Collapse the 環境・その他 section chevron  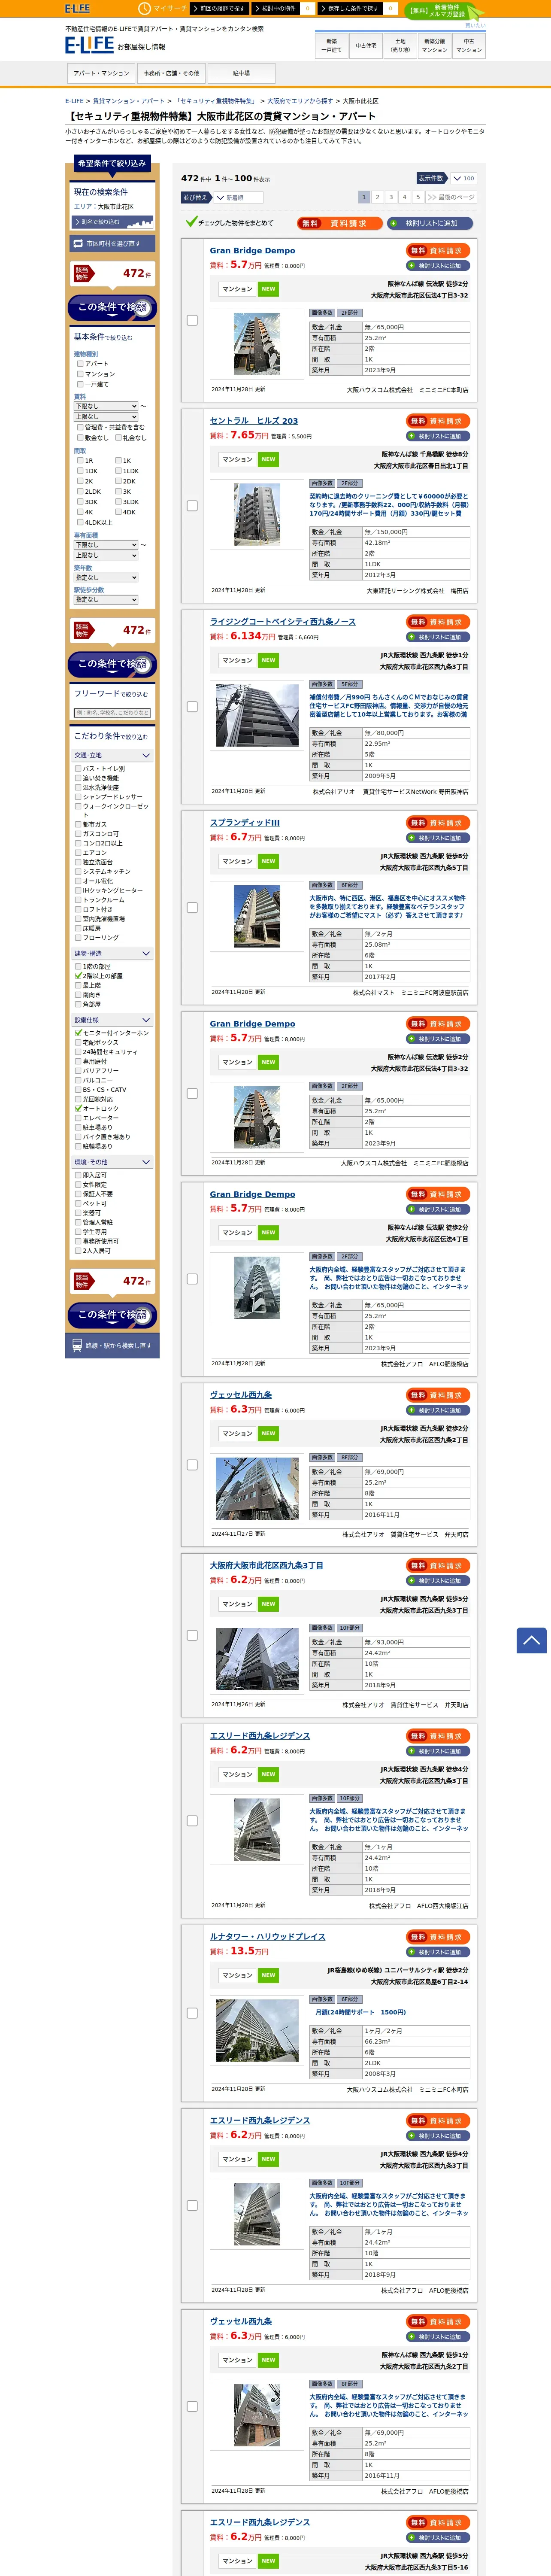(146, 1162)
